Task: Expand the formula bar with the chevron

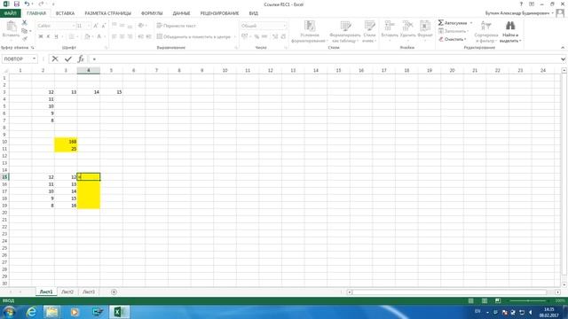Action: coord(563,59)
